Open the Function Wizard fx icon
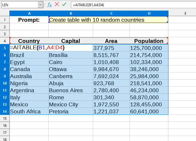This screenshot has height=141, width=196. pyautogui.click(x=50, y=5)
